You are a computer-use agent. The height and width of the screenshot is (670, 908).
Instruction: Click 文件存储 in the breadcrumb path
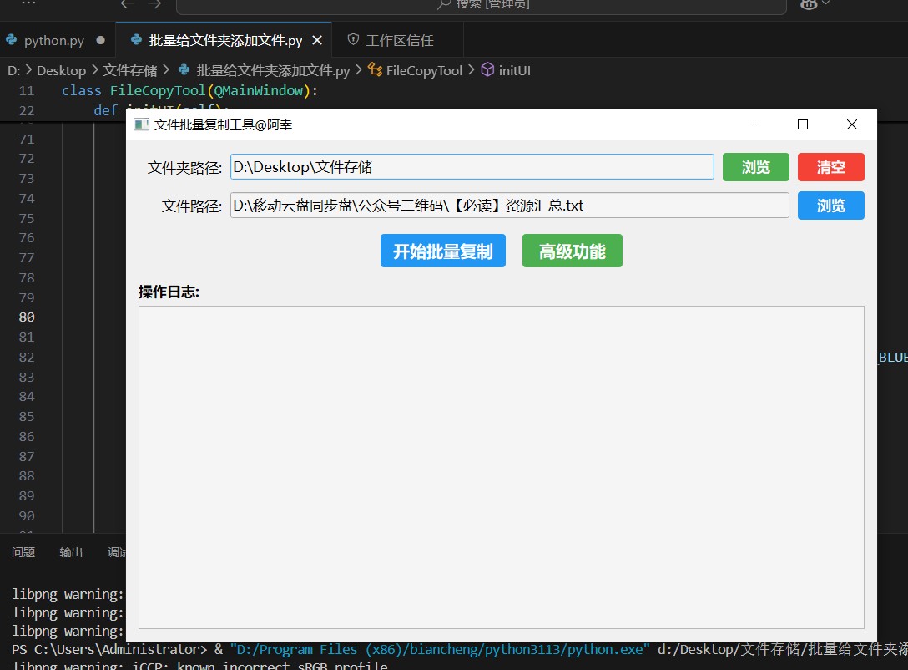(129, 71)
